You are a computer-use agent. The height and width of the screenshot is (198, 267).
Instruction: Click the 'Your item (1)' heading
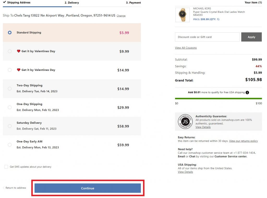253,2
